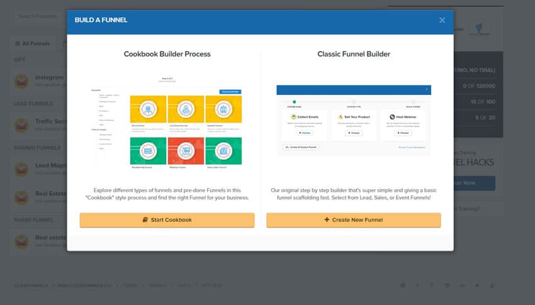
Task: Focus the Search Funnels field behind the dialog
Action: (40, 16)
